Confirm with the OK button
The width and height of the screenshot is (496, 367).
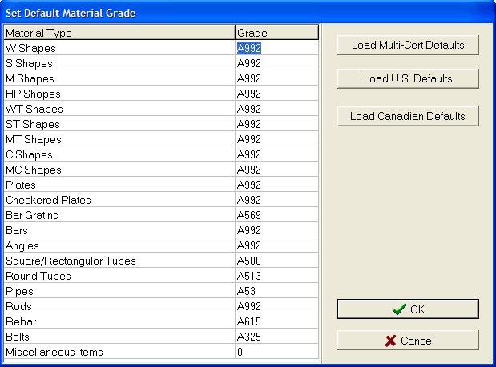coord(408,309)
